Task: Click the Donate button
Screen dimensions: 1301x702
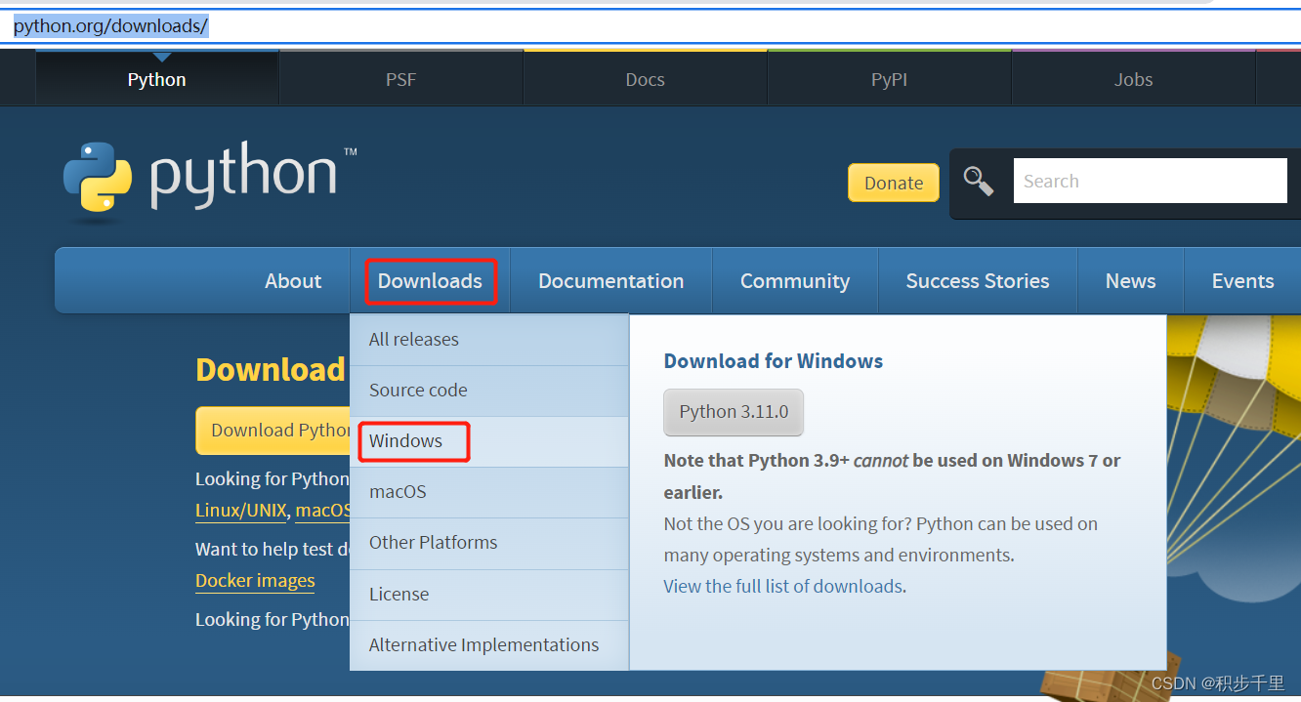Action: (894, 183)
